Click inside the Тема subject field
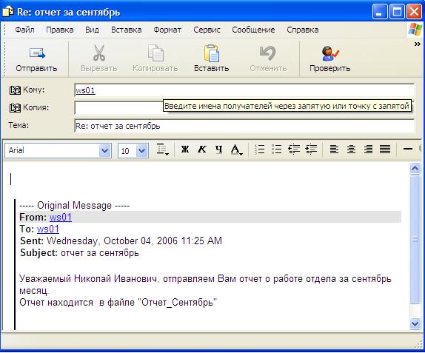The height and width of the screenshot is (353, 425). click(x=244, y=126)
